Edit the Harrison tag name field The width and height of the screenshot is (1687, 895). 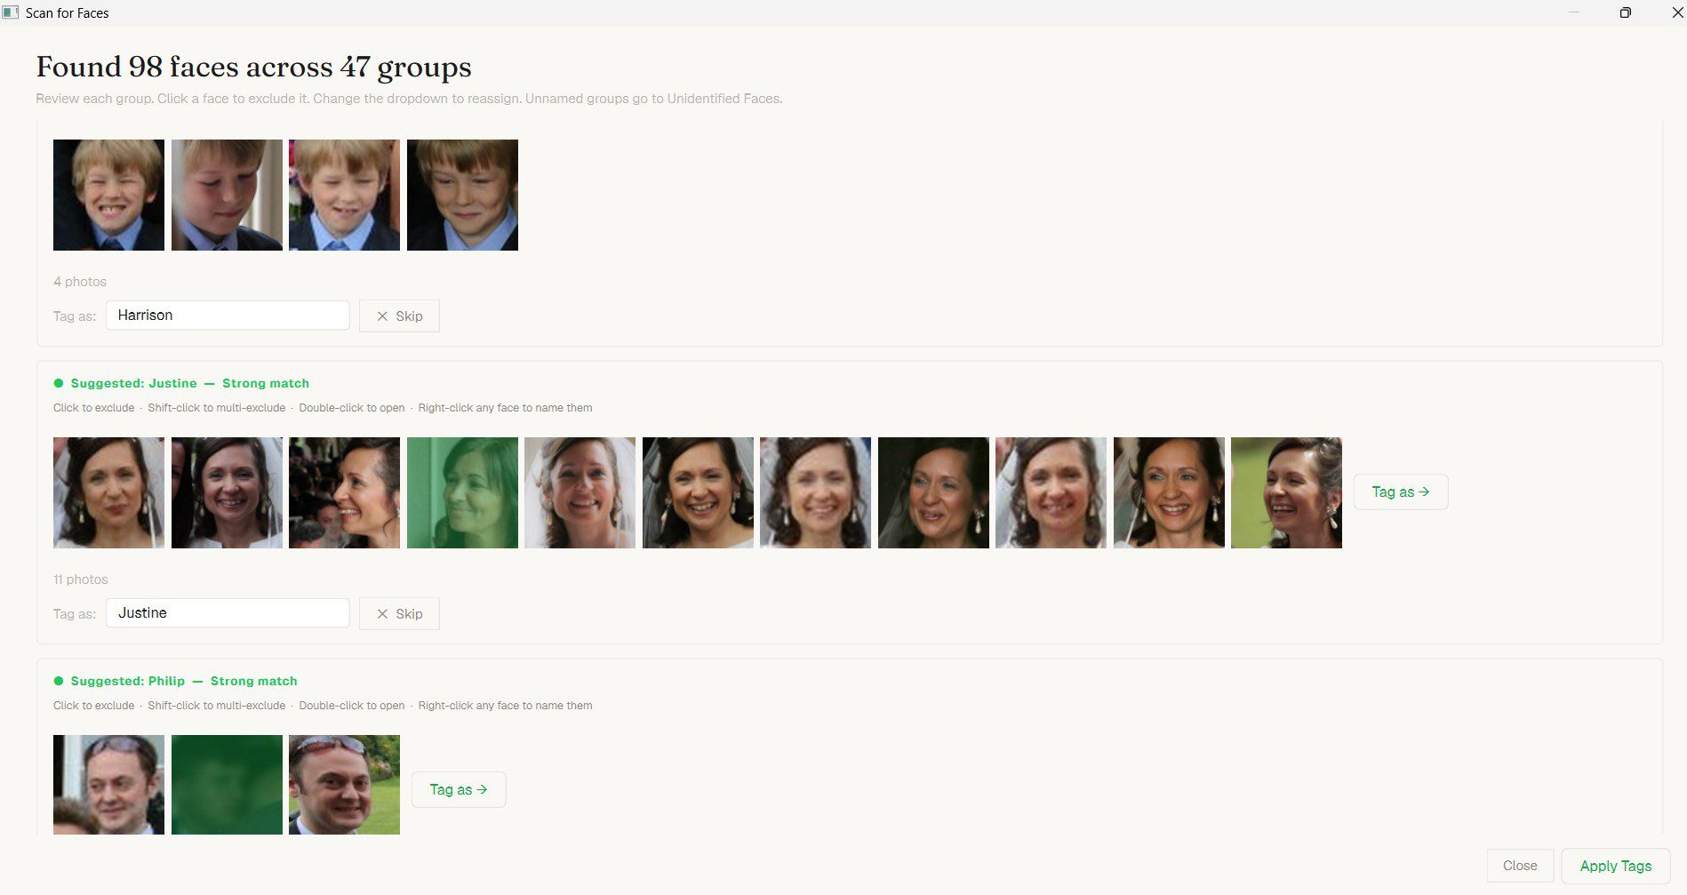(228, 315)
